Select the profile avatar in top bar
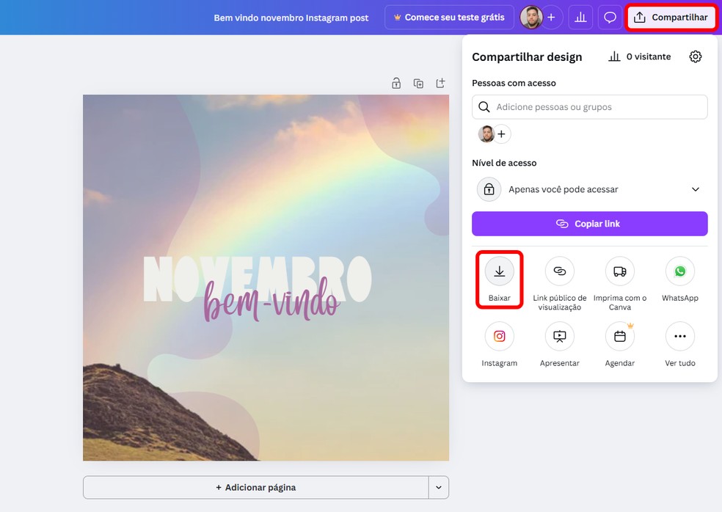Image resolution: width=722 pixels, height=512 pixels. coord(530,16)
